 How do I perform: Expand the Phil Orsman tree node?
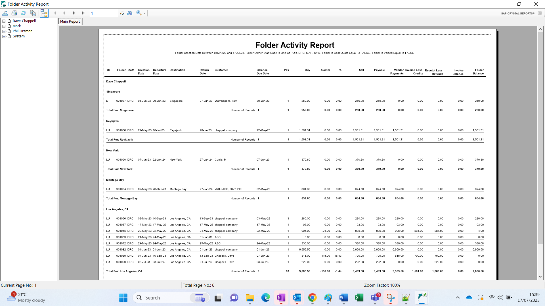click(x=4, y=31)
